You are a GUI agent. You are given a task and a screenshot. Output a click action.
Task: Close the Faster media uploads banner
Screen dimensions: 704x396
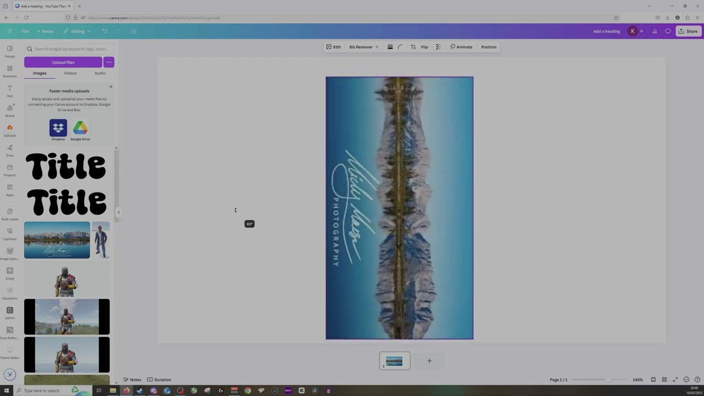[111, 87]
